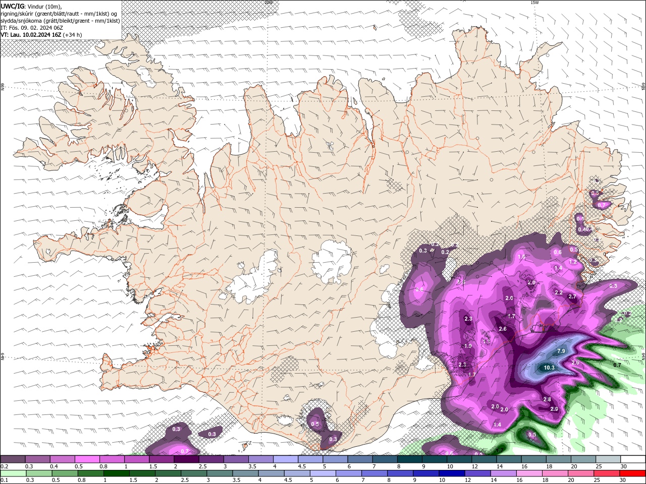The image size is (646, 484).
Task: Click the 10.3 precipitation value on map
Action: [549, 368]
